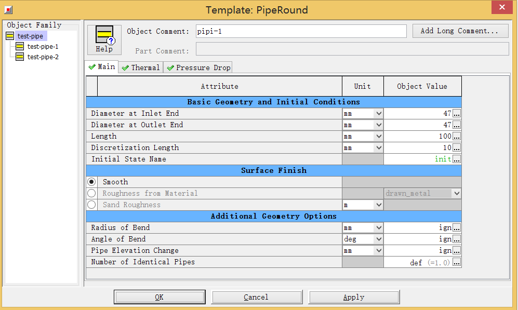Open value selector for Radius of Bend
Image resolution: width=518 pixels, height=310 pixels.
[457, 227]
